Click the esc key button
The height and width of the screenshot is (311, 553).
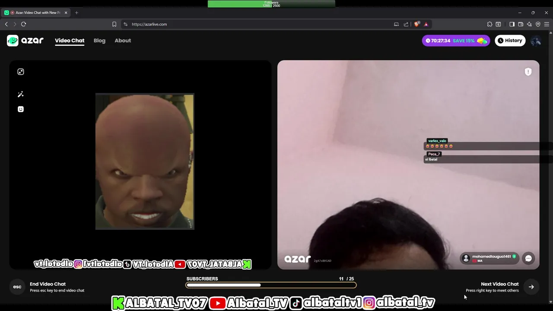[17, 287]
